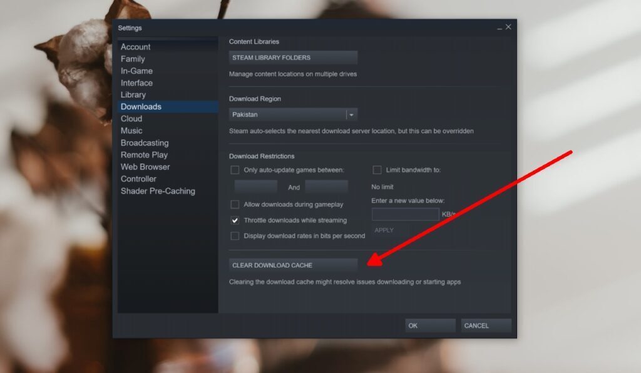Select the Interface settings category
Screen dimensions: 641x373
[x=138, y=82]
